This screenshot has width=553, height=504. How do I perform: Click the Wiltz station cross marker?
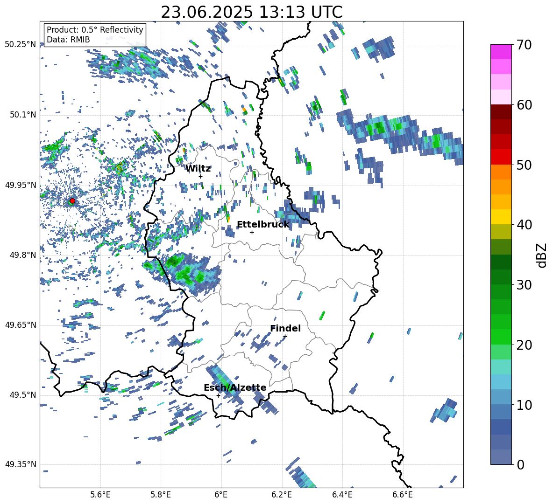coord(200,176)
